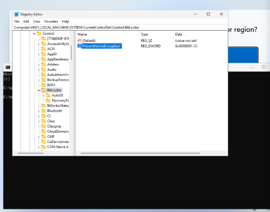Screen dimensions: 270x212
Task: Expand the Bluetooth key
Action: (x=39, y=111)
